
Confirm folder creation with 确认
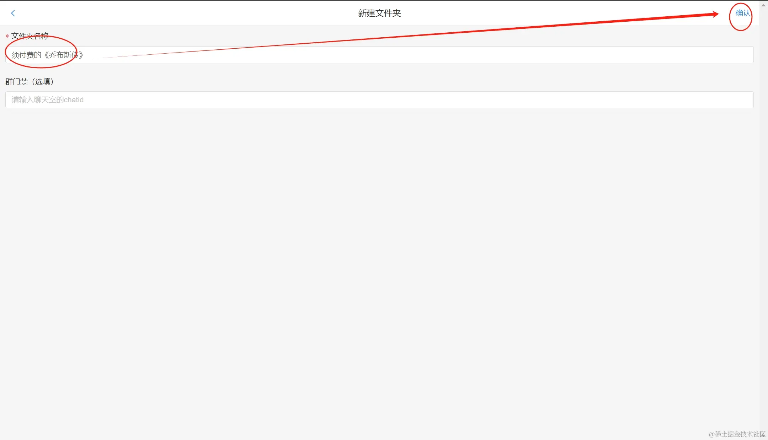(743, 13)
